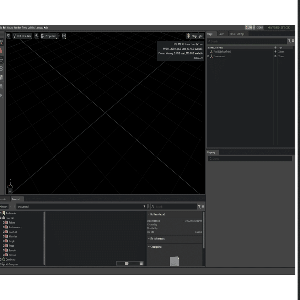Collapse the Isaac Sim tree node
300x300 pixels.
(1, 218)
